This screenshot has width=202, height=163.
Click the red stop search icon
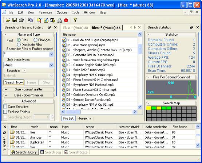pos(66,20)
